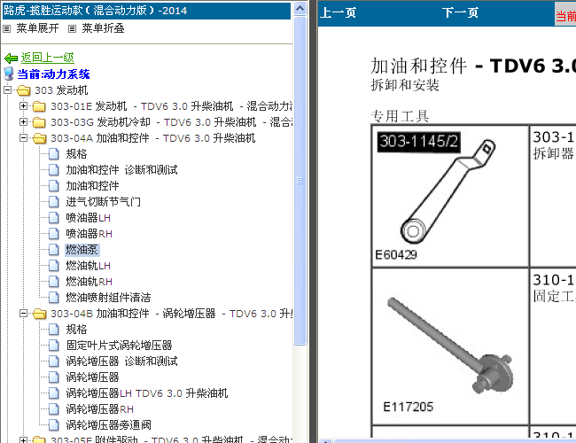Click the page icon beside 燃油轨RH
The height and width of the screenshot is (443, 576).
coord(54,282)
